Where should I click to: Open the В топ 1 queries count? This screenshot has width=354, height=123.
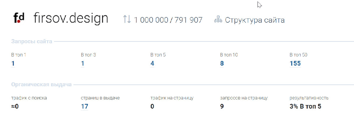[13, 63]
